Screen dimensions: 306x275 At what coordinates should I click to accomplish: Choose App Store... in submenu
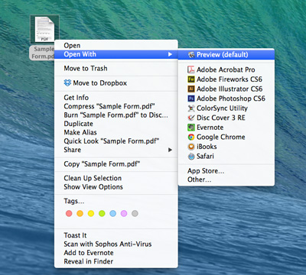(x=226, y=171)
